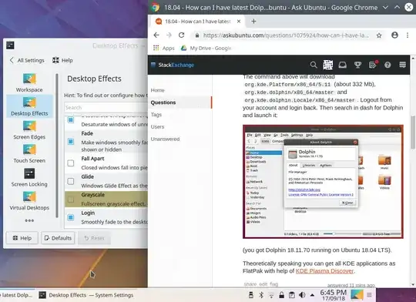
Task: Disable the Fade effect checkbox
Action: click(71, 142)
